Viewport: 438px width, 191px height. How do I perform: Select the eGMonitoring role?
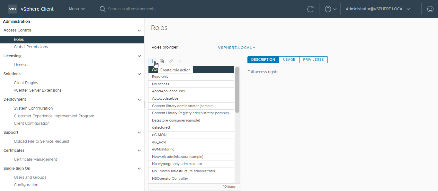(x=191, y=150)
